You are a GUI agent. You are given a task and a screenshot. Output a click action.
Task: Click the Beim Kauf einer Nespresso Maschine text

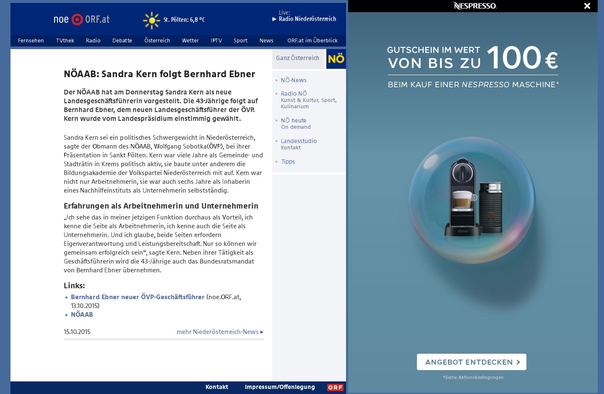pyautogui.click(x=473, y=85)
